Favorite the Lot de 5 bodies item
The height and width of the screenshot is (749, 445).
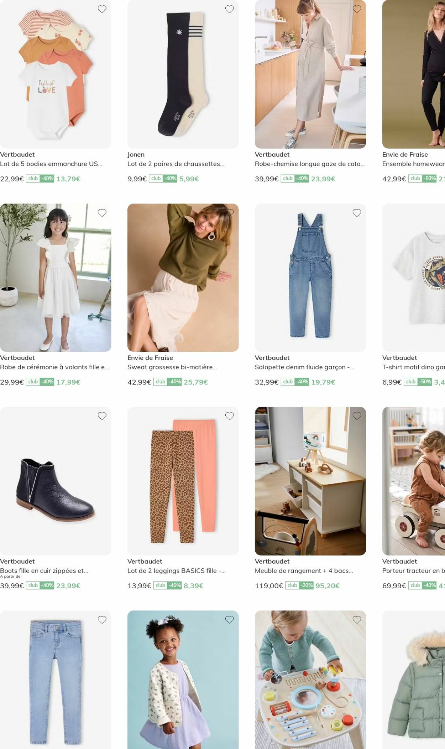tap(102, 9)
